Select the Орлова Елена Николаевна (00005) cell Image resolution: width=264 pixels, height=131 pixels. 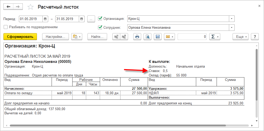38,62
